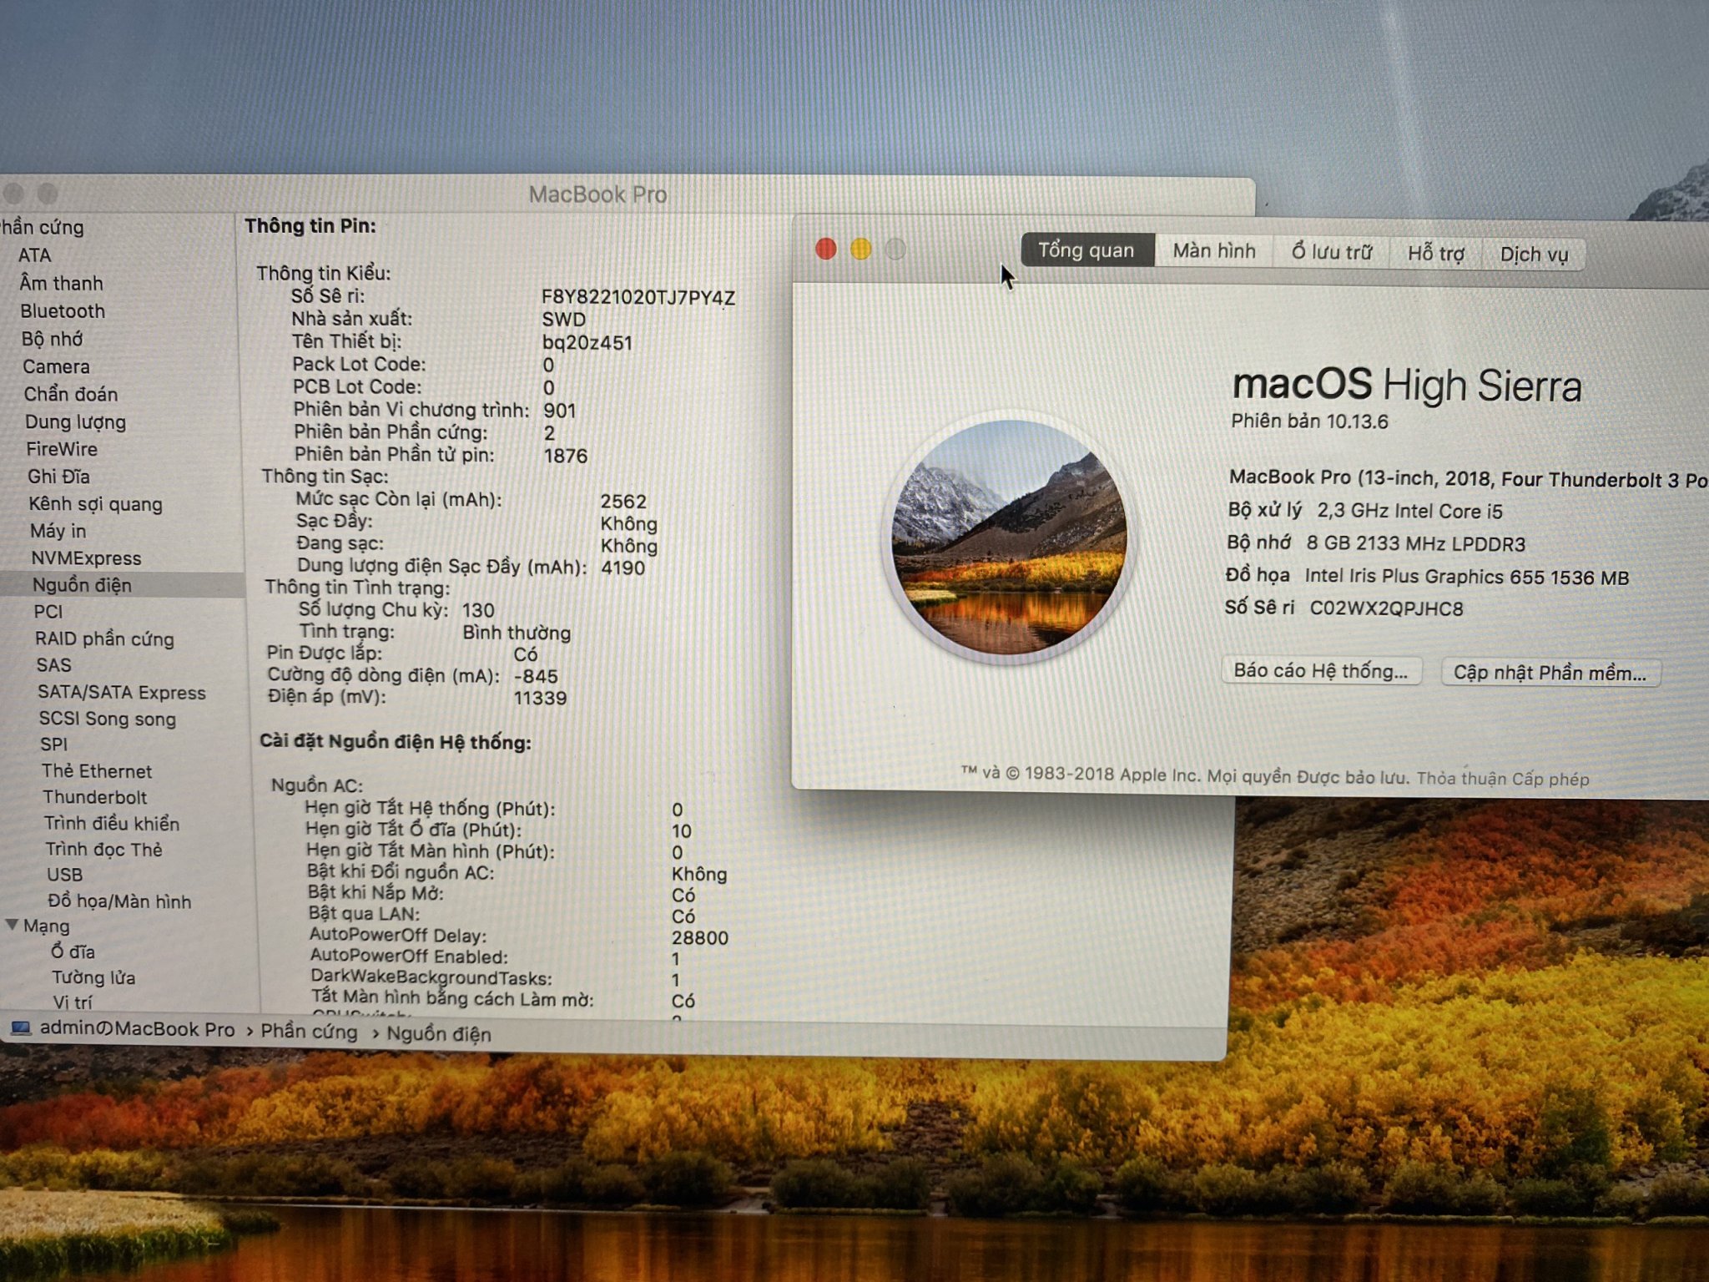Select USB in the sidebar
Screen dimensions: 1709x1282
[x=64, y=875]
